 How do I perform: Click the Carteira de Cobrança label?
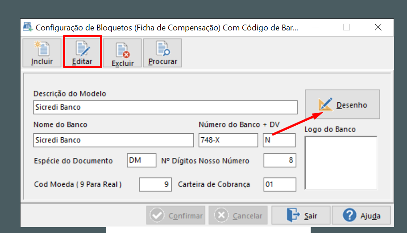(x=214, y=184)
